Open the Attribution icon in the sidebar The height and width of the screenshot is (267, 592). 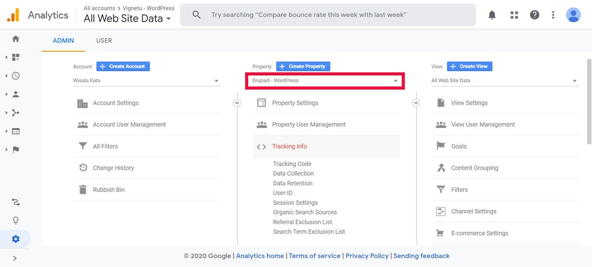click(x=16, y=202)
